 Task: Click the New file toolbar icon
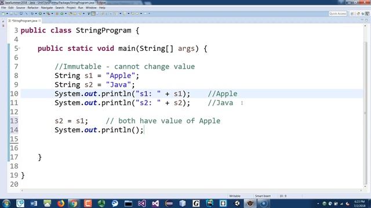tap(3, 13)
